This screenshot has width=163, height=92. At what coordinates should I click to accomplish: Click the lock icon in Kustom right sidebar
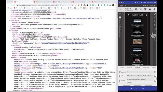point(155,21)
